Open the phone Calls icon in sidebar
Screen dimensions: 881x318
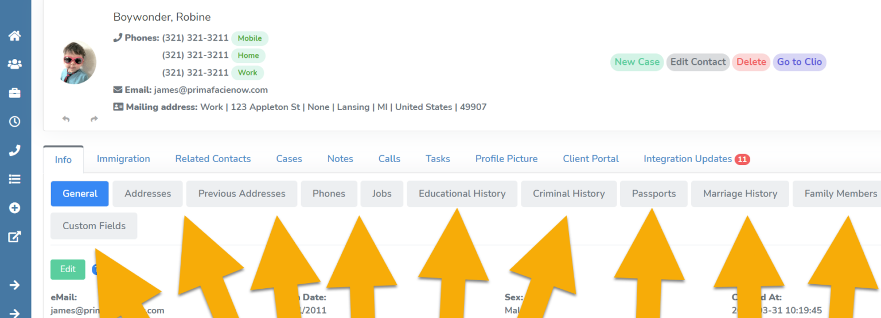14,150
